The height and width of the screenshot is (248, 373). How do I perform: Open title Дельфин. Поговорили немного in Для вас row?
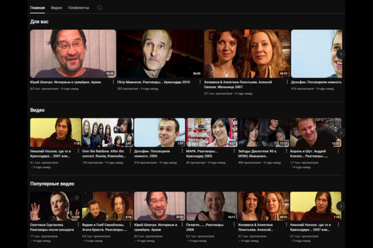pyautogui.click(x=316, y=82)
